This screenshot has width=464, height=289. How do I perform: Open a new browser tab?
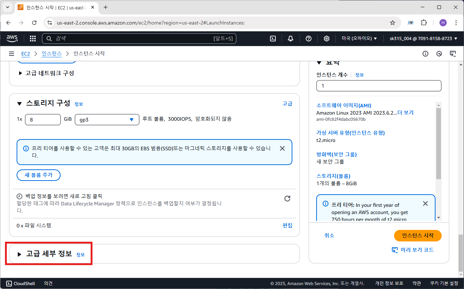pyautogui.click(x=106, y=7)
